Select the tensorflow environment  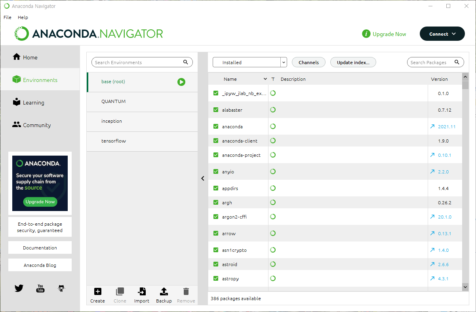coord(142,141)
